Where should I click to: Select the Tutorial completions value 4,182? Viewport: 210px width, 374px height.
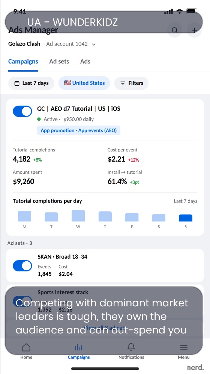(21, 159)
